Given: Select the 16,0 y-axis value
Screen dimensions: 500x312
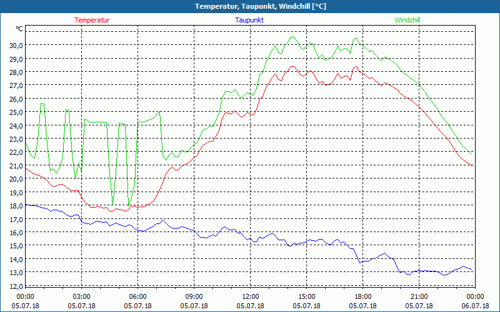Looking at the screenshot, I should pyautogui.click(x=16, y=233).
